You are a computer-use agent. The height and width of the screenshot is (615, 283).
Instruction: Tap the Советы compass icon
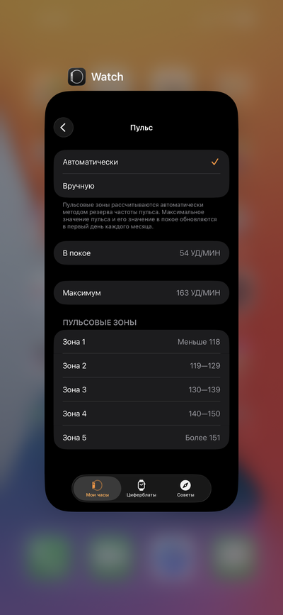click(185, 485)
